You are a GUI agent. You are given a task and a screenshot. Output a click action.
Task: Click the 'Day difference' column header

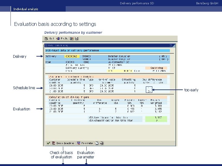tap(152, 80)
